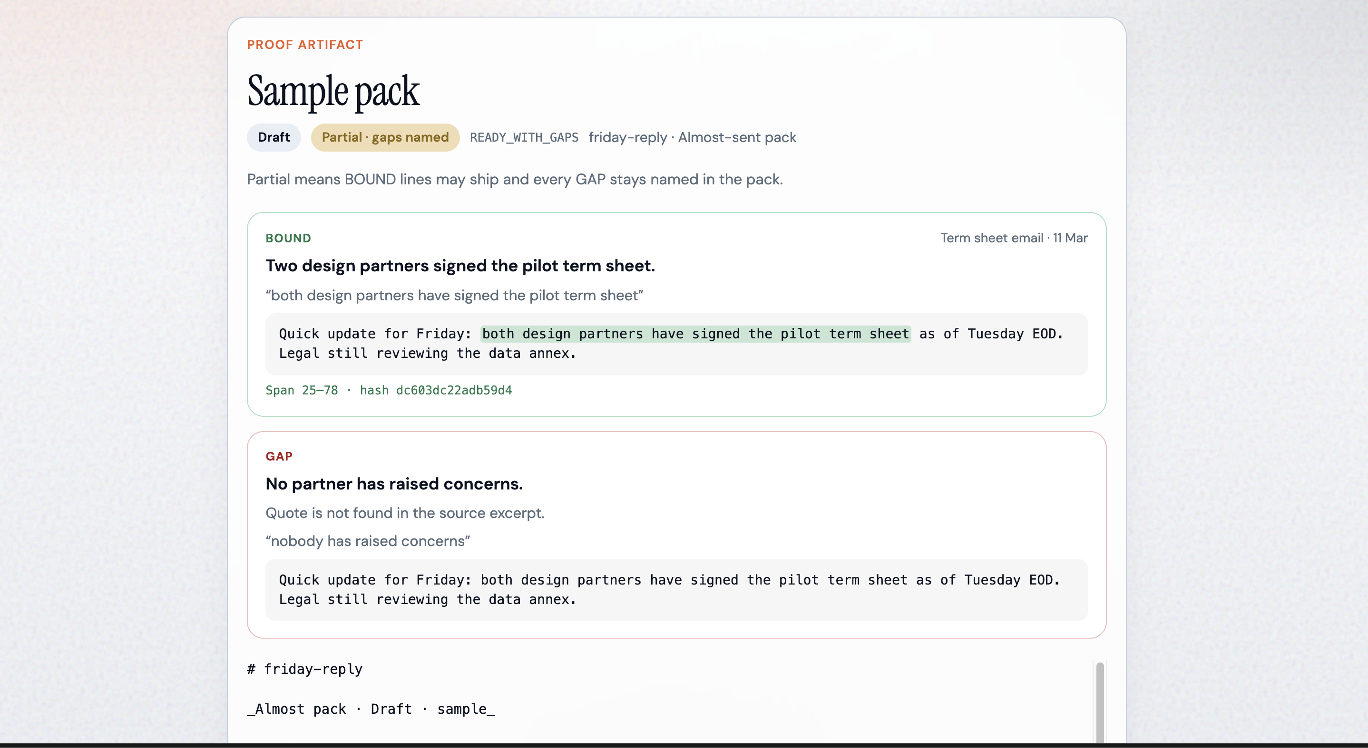1368x748 pixels.
Task: Click the # friday-reply markdown heading
Action: coord(305,669)
